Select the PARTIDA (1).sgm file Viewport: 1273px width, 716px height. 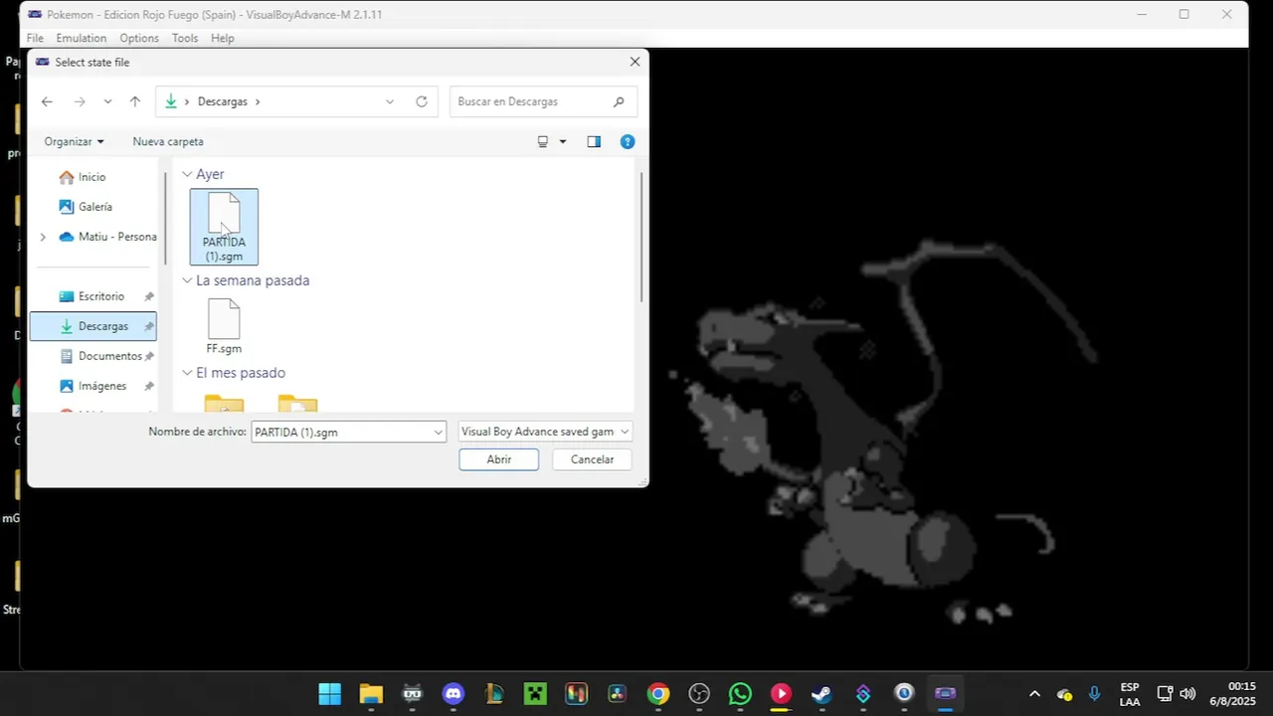tap(224, 227)
